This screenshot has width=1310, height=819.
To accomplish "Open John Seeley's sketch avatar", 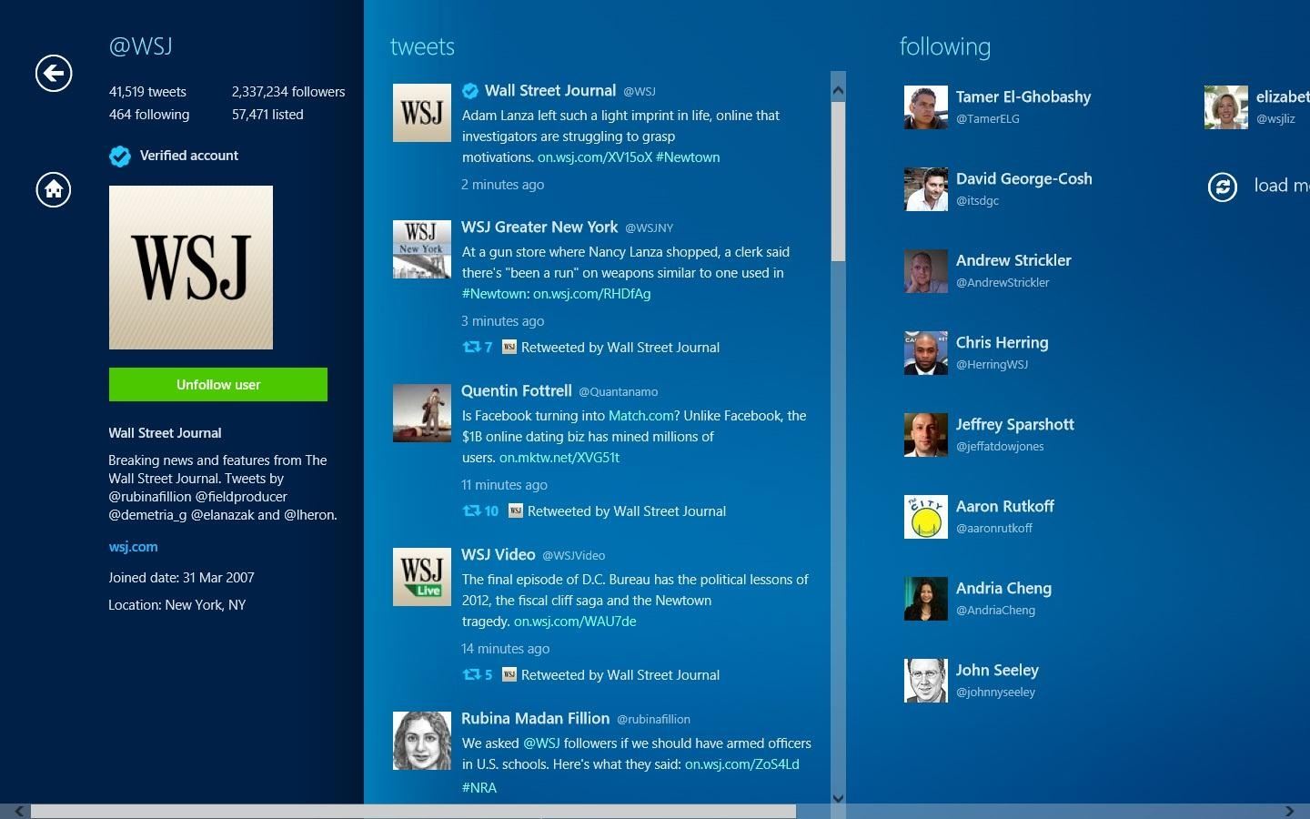I will 926,681.
